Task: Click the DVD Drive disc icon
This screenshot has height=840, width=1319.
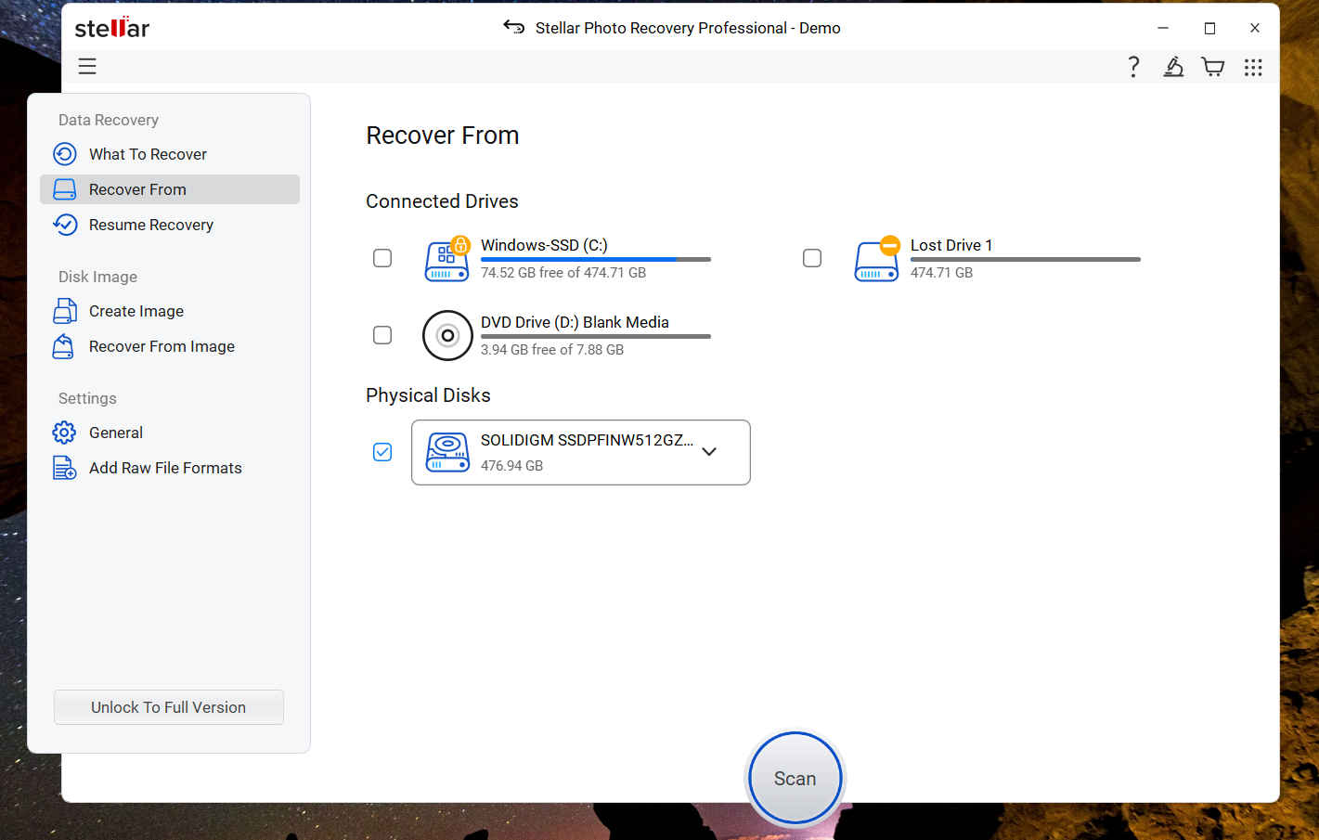Action: tap(447, 335)
